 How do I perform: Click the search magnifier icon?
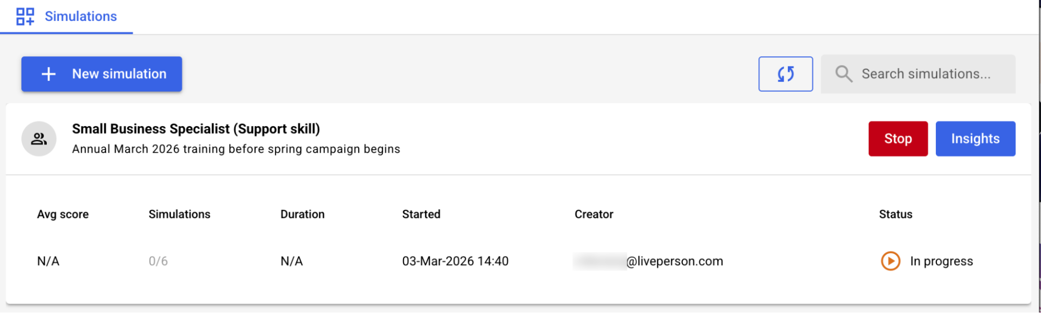844,74
